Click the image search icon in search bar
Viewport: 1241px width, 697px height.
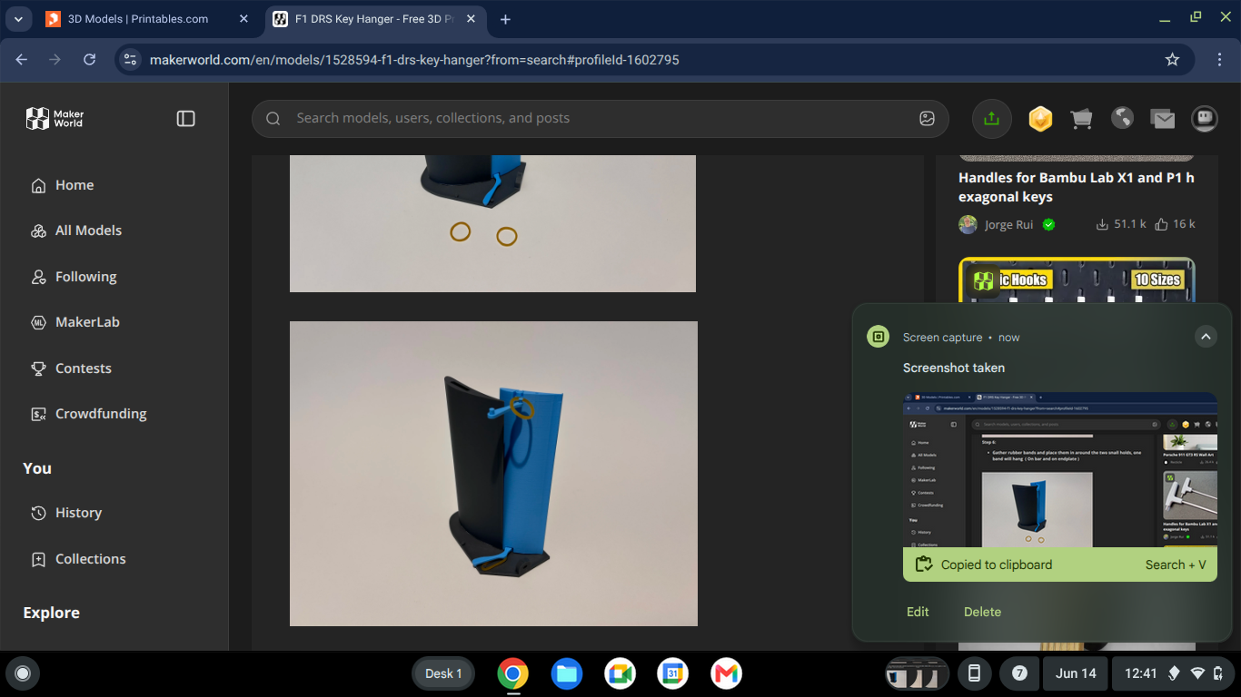coord(927,118)
